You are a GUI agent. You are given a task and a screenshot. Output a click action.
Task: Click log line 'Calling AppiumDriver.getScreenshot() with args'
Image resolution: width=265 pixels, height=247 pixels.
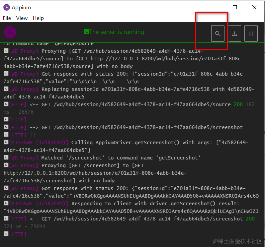point(126,146)
